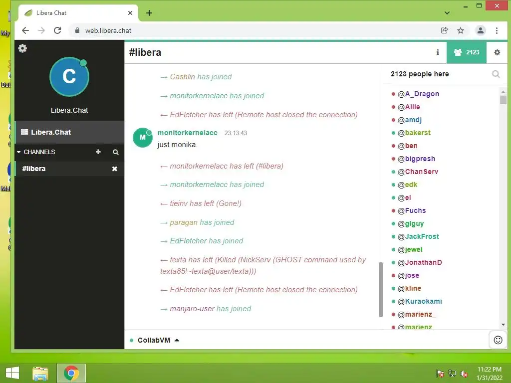
Task: Open the Chrome profile avatar menu
Action: click(x=481, y=30)
